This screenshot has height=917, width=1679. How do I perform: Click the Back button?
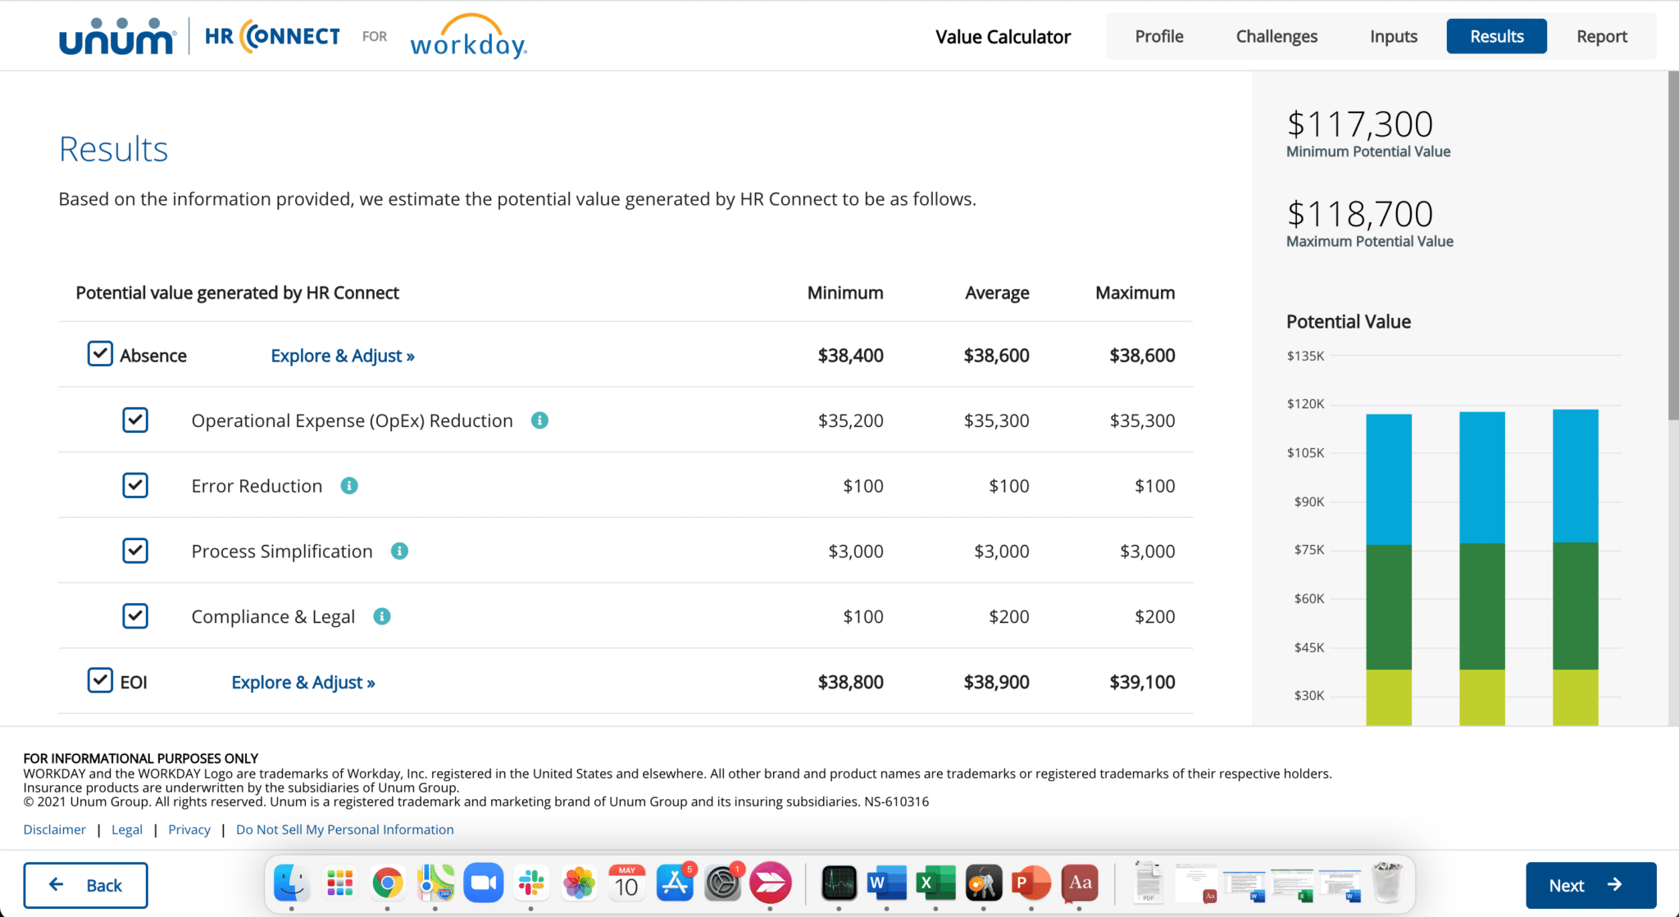tap(85, 885)
